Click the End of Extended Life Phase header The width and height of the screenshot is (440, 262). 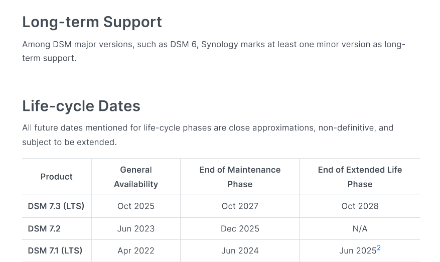pyautogui.click(x=360, y=177)
